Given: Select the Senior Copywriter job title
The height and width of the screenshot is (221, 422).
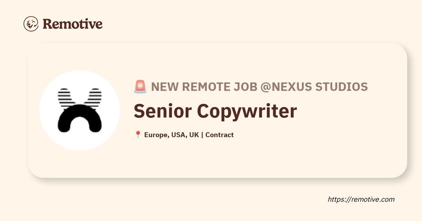Looking at the screenshot, I should click(215, 111).
